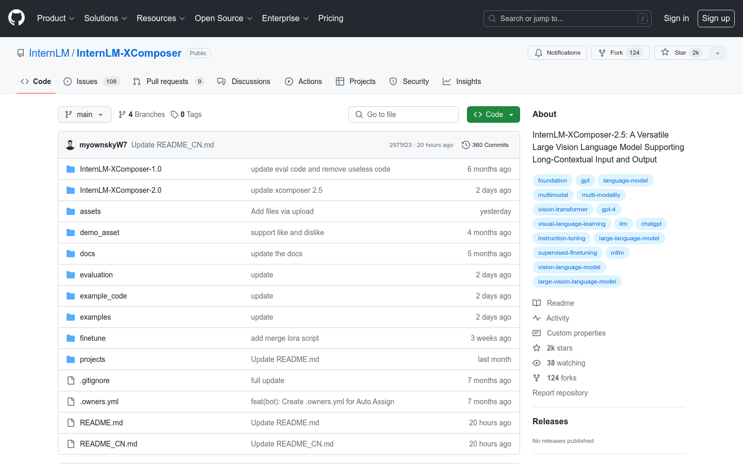Star the repository using the star icon
Screen dimensions: 743x464
[665, 52]
